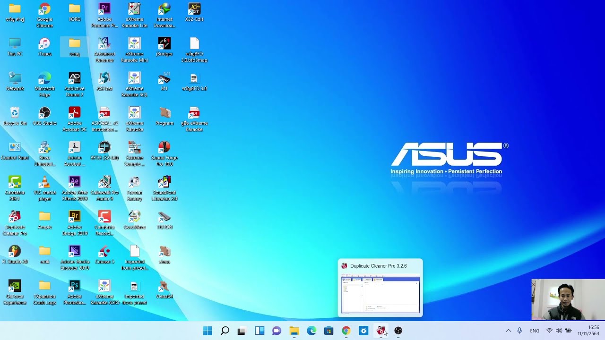Viewport: 605px width, 340px height.
Task: Open taskbar Search
Action: 225,331
